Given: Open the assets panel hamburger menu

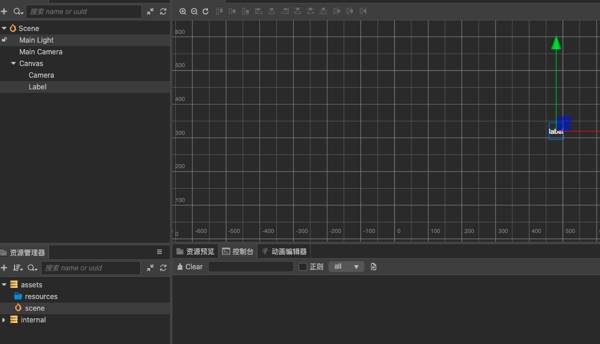Looking at the screenshot, I should point(159,252).
